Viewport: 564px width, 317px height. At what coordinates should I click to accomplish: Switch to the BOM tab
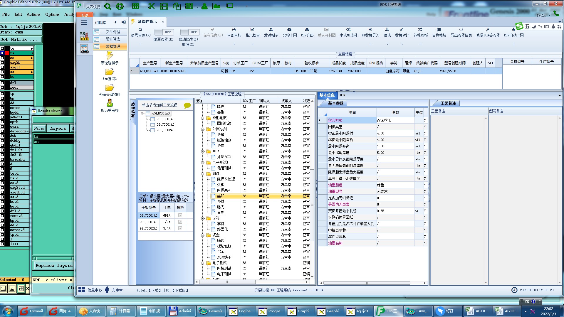343,95
